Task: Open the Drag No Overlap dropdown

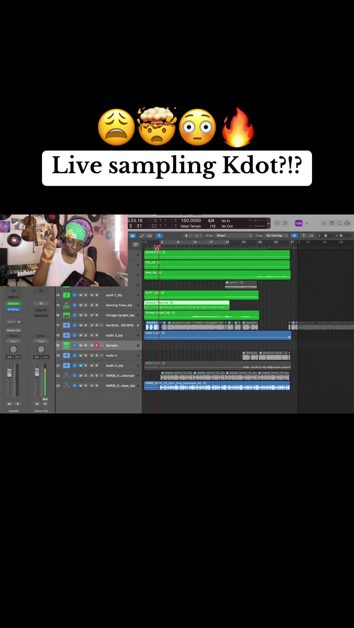Action: [x=276, y=236]
